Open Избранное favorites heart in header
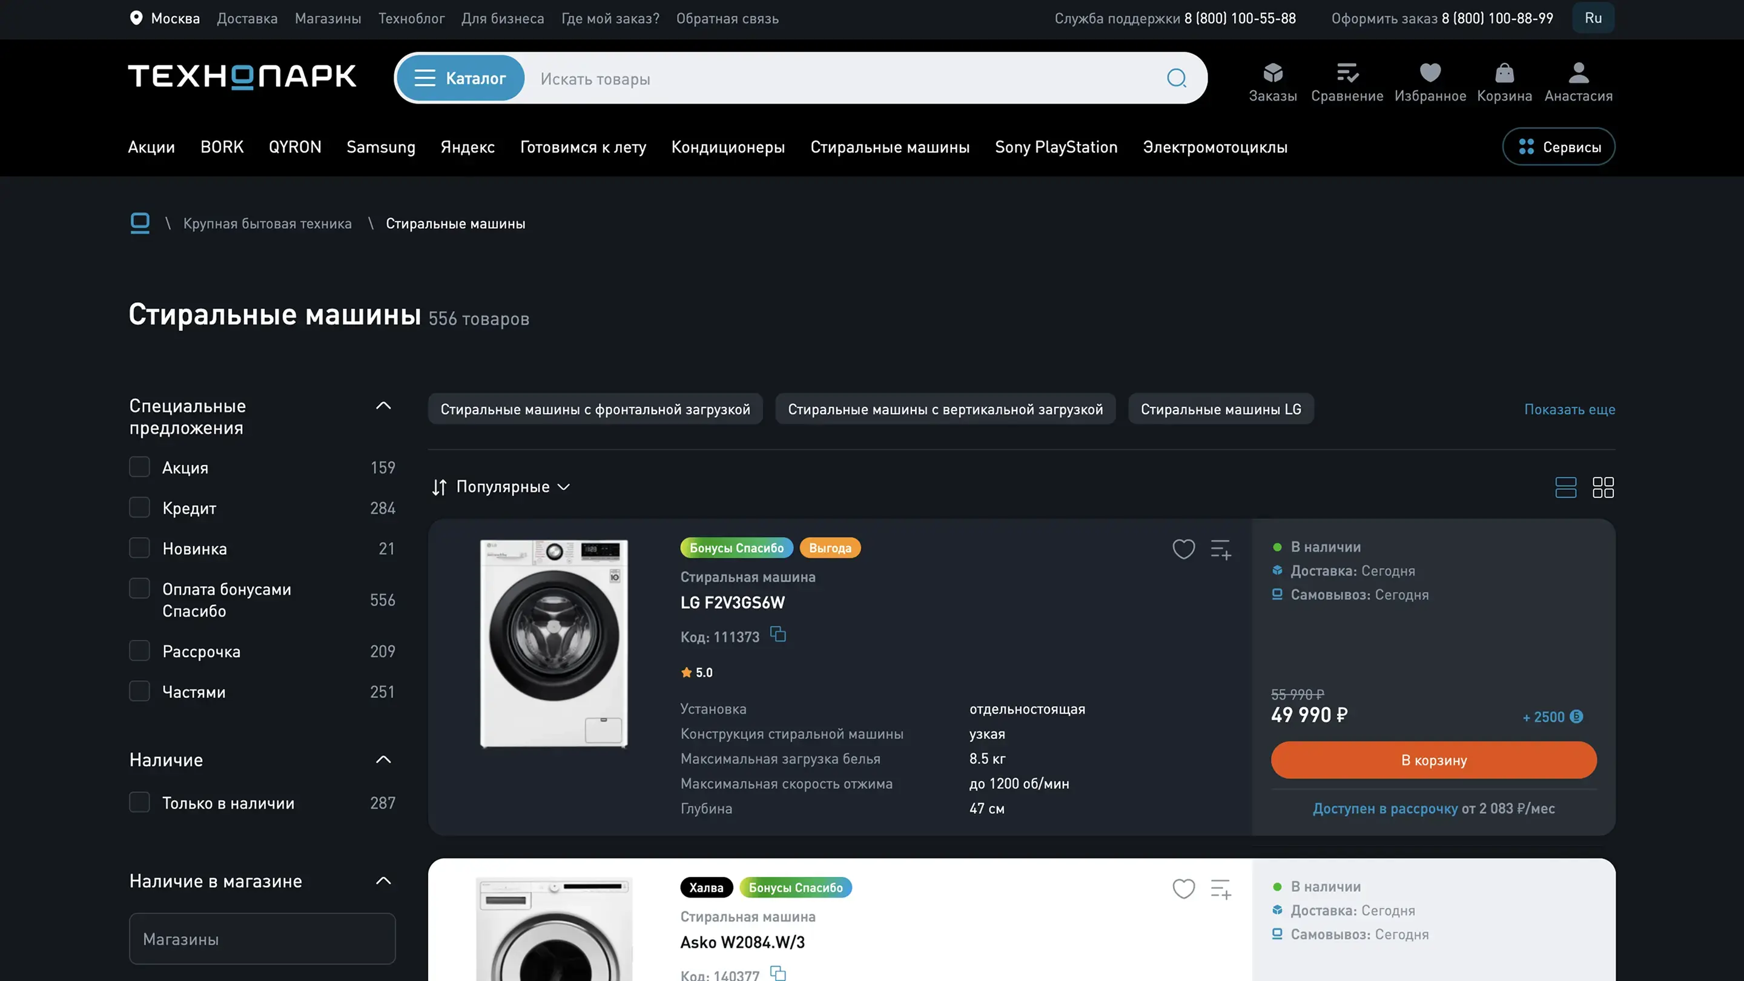 tap(1430, 81)
